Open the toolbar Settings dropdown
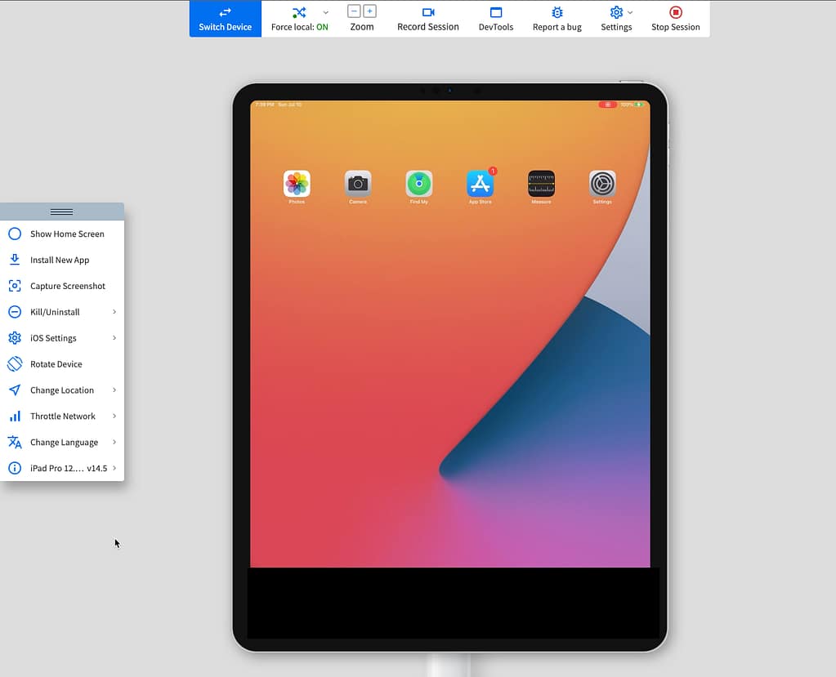This screenshot has height=677, width=836. tap(616, 19)
